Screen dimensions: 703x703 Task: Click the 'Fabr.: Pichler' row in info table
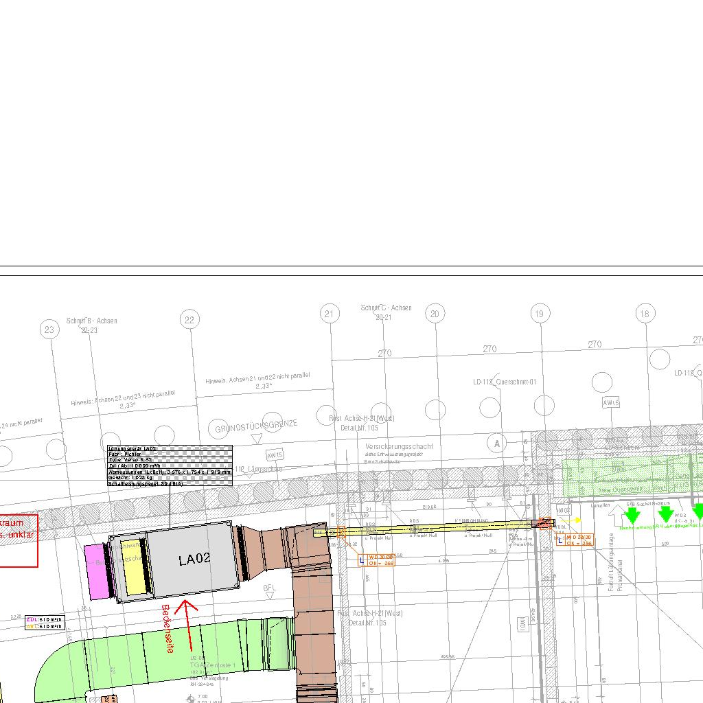pyautogui.click(x=170, y=454)
